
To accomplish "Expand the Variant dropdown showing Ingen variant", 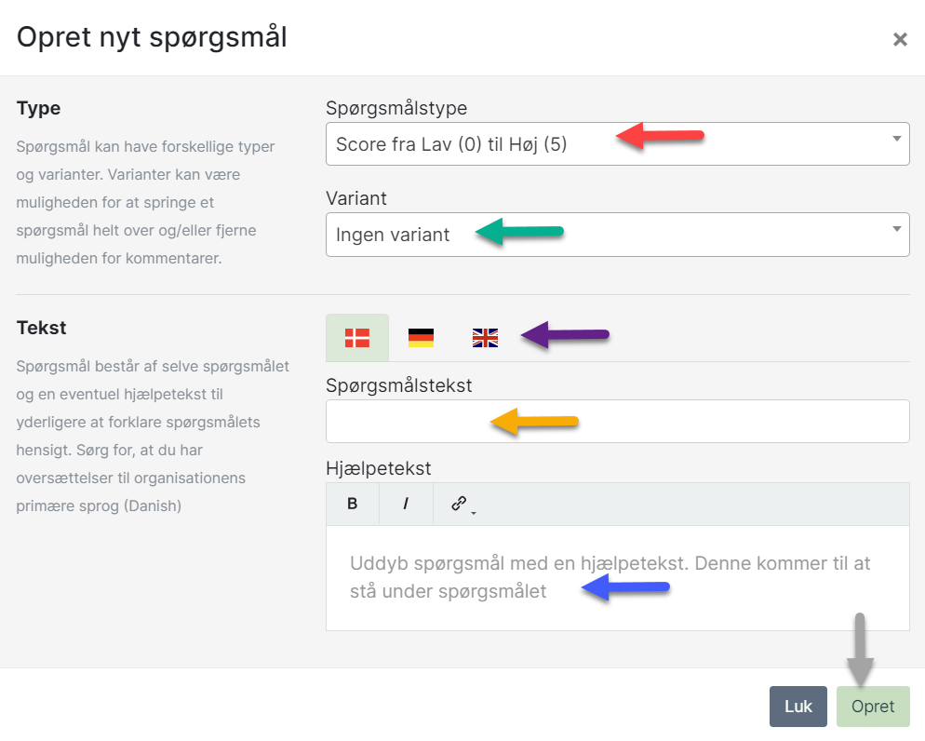I will (x=617, y=235).
